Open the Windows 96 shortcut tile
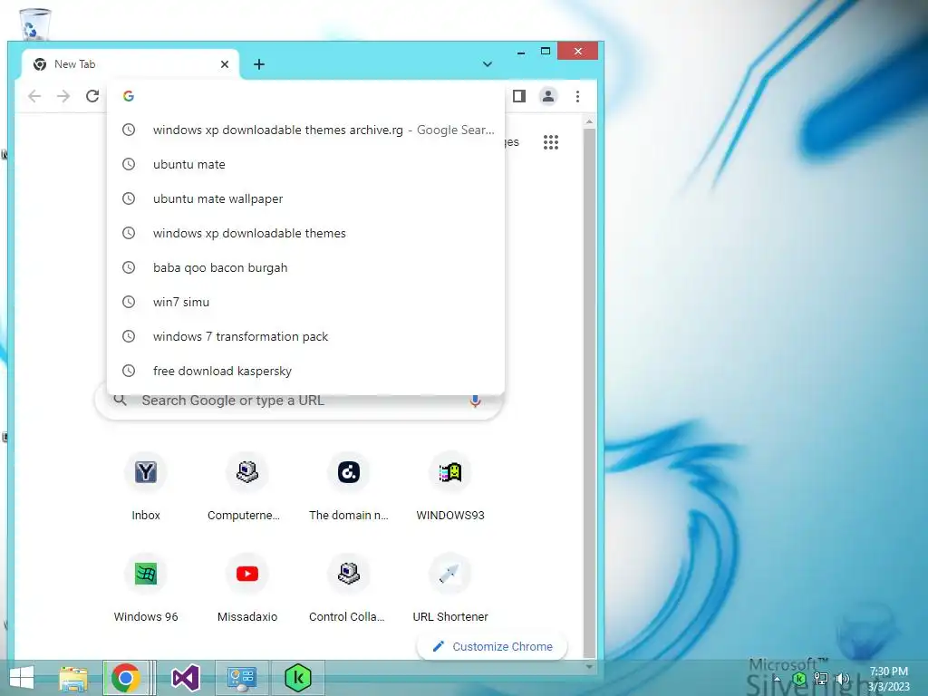 point(146,588)
